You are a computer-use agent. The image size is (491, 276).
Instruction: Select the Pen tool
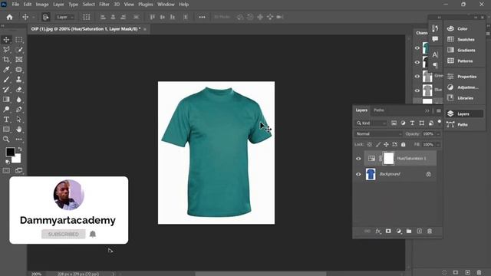(18, 109)
